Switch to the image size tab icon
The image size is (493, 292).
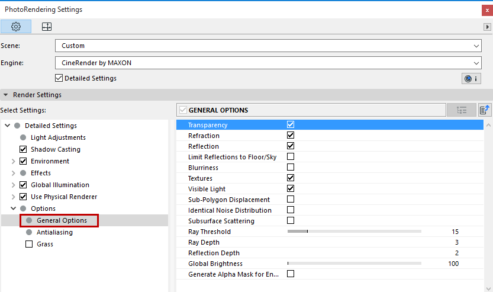pos(46,27)
